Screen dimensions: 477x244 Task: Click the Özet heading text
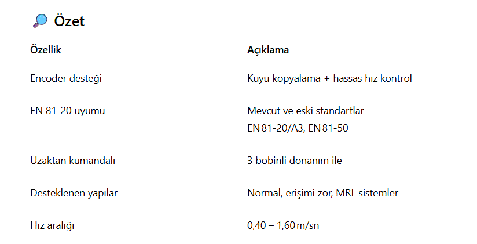[x=69, y=21]
